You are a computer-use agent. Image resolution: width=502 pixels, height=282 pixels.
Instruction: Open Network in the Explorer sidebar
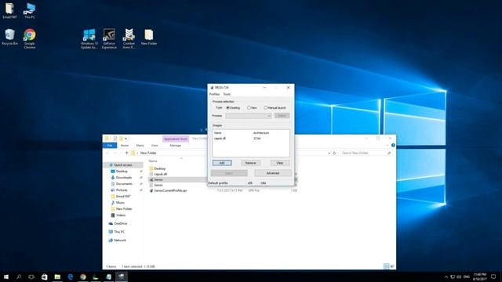(120, 240)
